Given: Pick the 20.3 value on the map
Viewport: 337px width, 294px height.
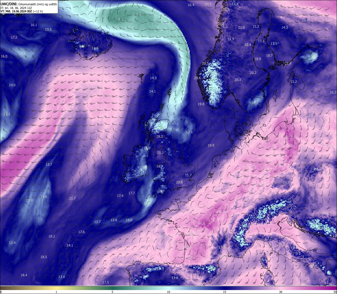Looking at the screenshot, I should click(238, 80).
